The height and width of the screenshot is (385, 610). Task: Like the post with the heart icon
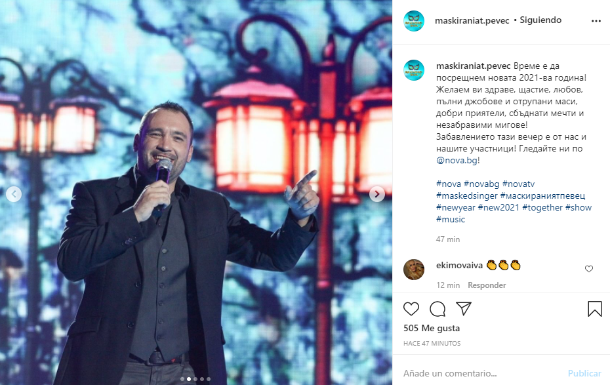pyautogui.click(x=411, y=309)
